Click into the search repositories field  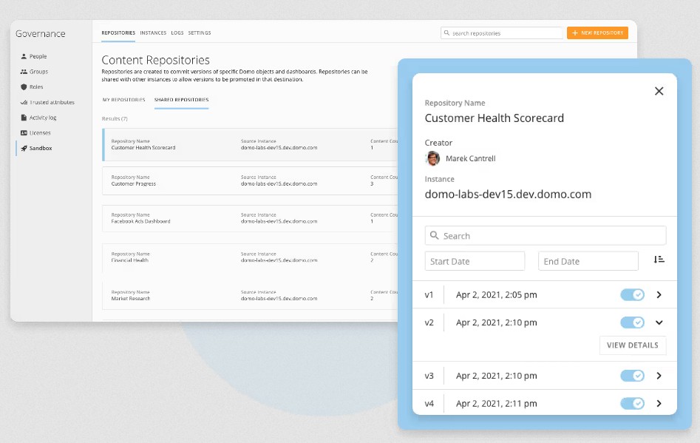[502, 33]
